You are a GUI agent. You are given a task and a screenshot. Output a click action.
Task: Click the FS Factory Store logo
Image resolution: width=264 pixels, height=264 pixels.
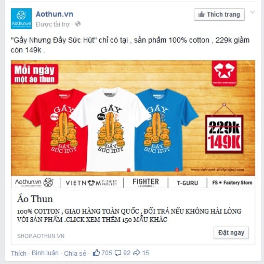[232, 182]
